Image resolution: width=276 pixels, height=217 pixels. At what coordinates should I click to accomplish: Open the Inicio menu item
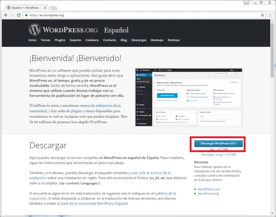click(32, 40)
